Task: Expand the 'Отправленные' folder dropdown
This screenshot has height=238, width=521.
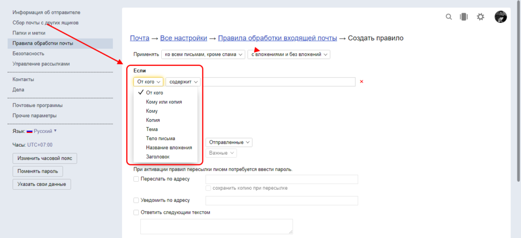Action: (x=228, y=143)
